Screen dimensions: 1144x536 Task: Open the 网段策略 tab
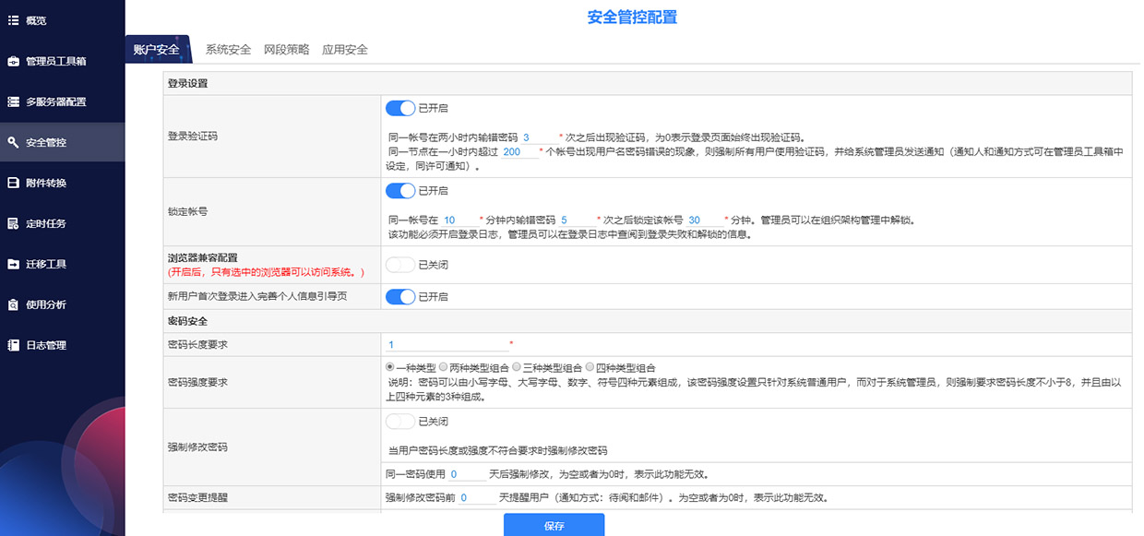[286, 50]
